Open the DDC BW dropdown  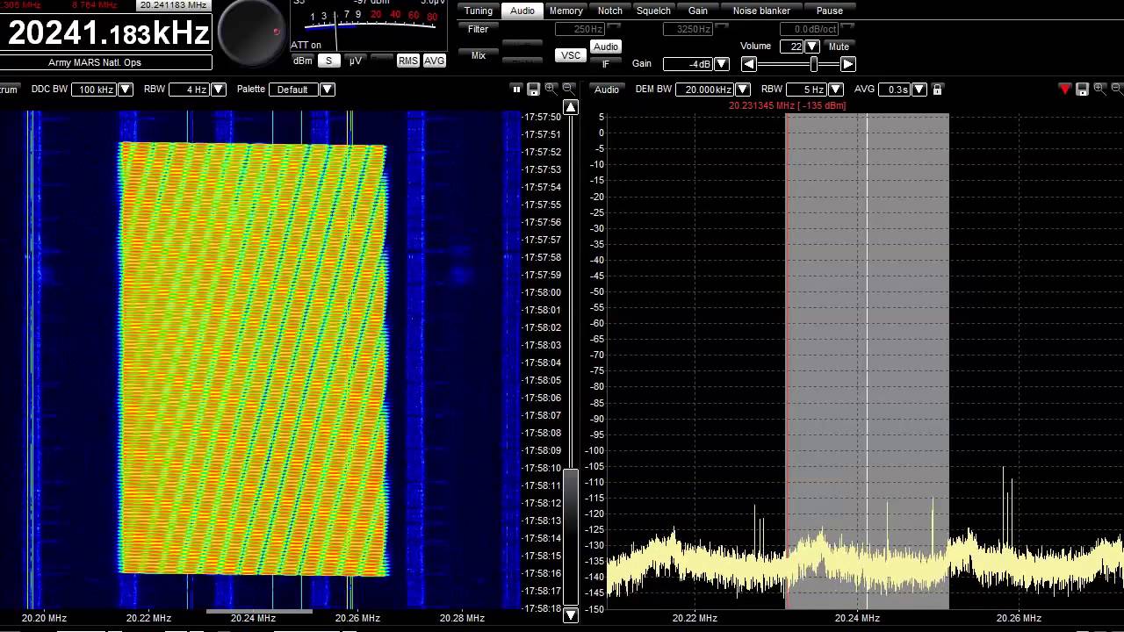pos(126,90)
